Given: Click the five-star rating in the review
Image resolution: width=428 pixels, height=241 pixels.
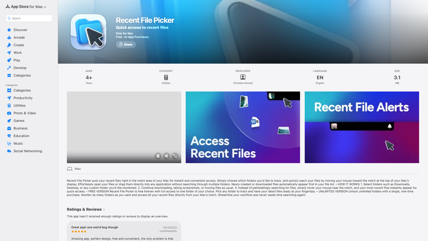Looking at the screenshot, I should coord(79,231).
